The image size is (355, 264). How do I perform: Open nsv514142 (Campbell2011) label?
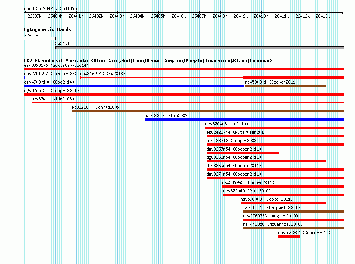click(x=271, y=207)
